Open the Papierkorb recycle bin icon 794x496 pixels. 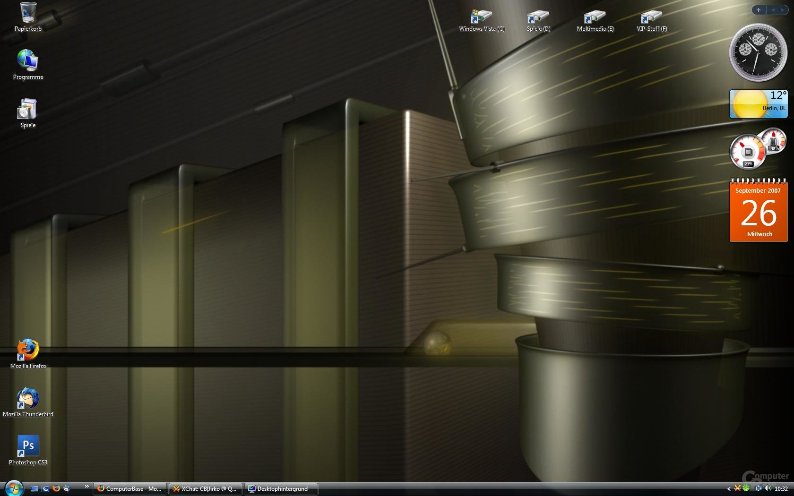click(x=28, y=17)
